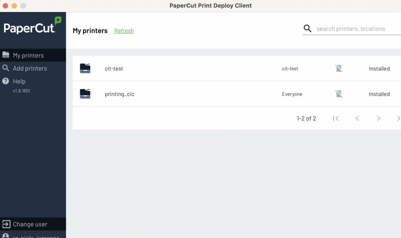Click the delete icon for printing_cic

coord(339,94)
